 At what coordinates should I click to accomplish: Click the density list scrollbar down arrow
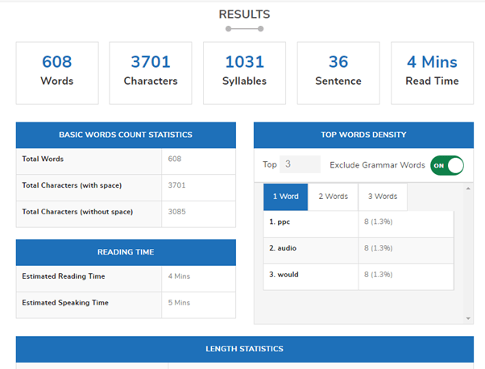coord(469,319)
